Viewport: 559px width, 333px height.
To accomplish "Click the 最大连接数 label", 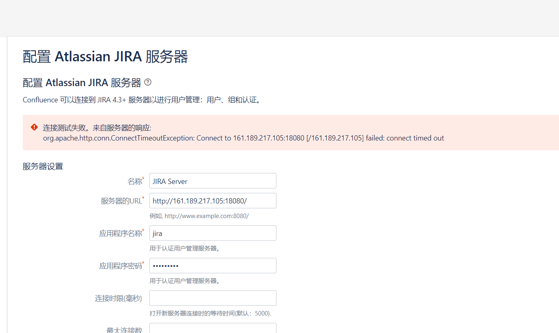I will coord(124,330).
